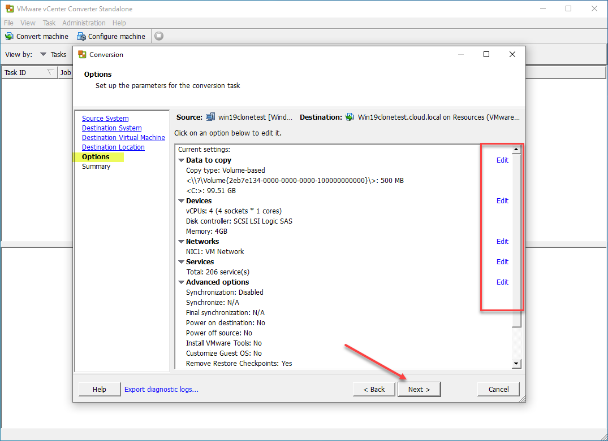The width and height of the screenshot is (608, 441).
Task: Click the Convert machine toolbar icon
Action: [9, 36]
